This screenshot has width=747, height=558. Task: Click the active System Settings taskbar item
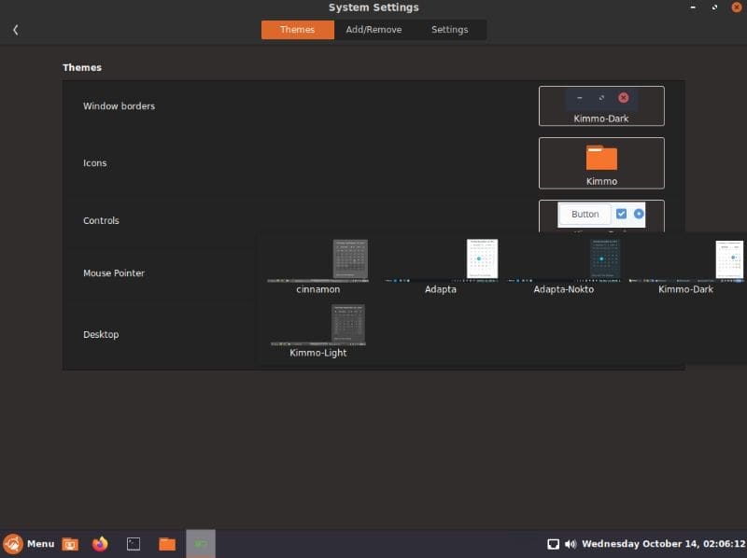click(x=201, y=544)
